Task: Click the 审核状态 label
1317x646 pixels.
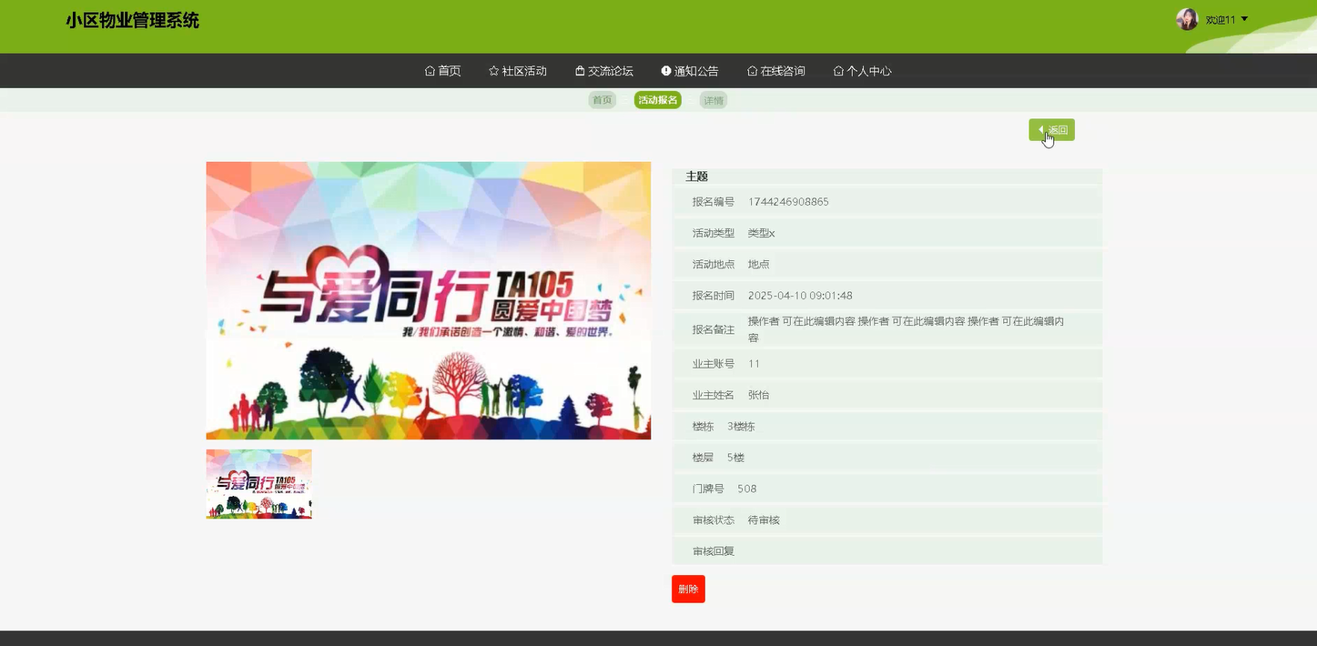Action: [x=714, y=520]
